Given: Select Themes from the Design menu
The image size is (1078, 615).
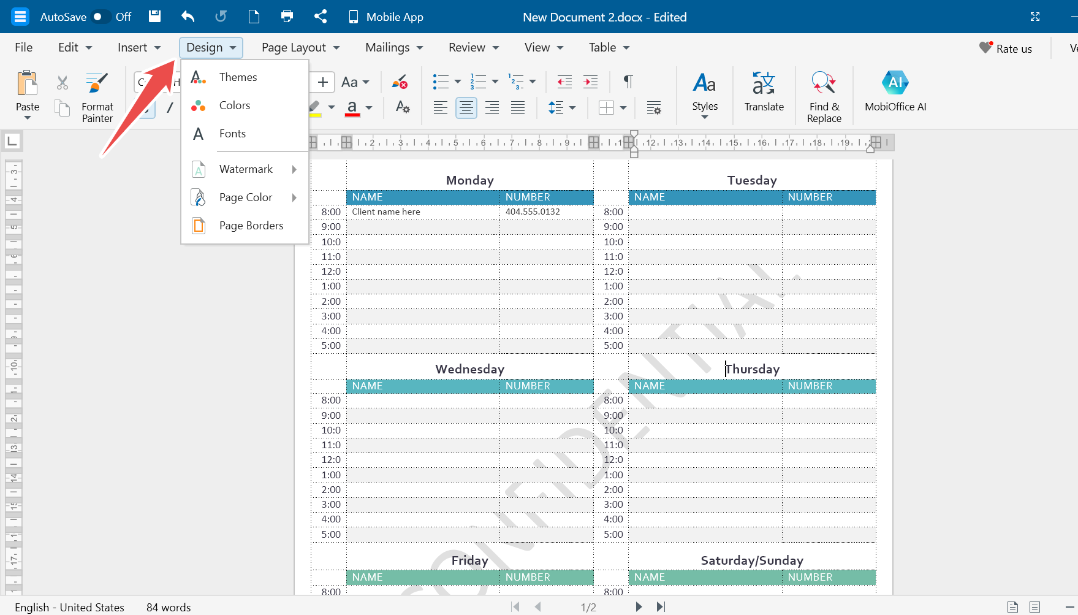Looking at the screenshot, I should click(x=238, y=77).
